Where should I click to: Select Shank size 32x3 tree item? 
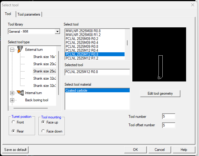[x=44, y=86]
